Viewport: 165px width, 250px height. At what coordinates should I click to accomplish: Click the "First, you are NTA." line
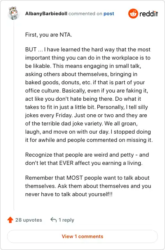tap(49, 35)
